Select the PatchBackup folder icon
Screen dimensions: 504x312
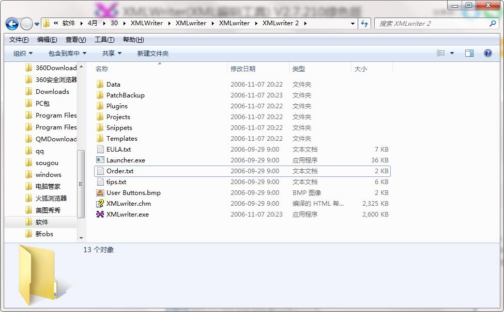pyautogui.click(x=100, y=95)
